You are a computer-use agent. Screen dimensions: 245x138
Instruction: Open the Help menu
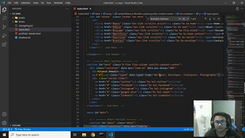coord(68,3)
